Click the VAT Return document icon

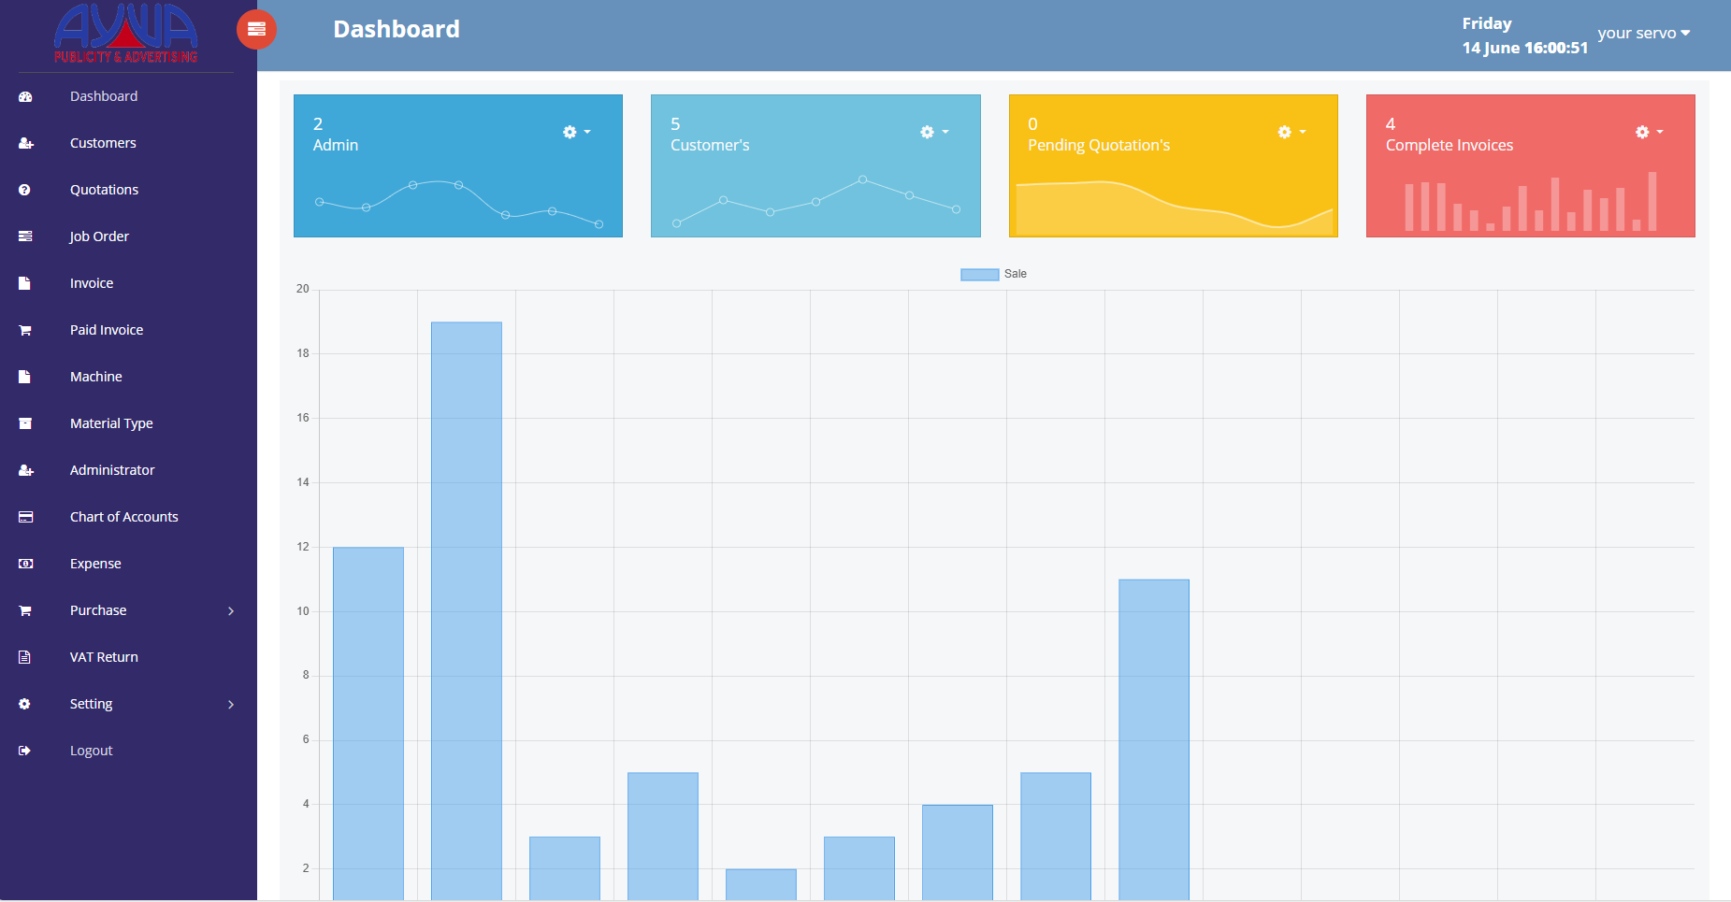(25, 657)
